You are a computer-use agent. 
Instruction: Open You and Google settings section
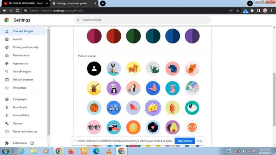pyautogui.click(x=23, y=31)
